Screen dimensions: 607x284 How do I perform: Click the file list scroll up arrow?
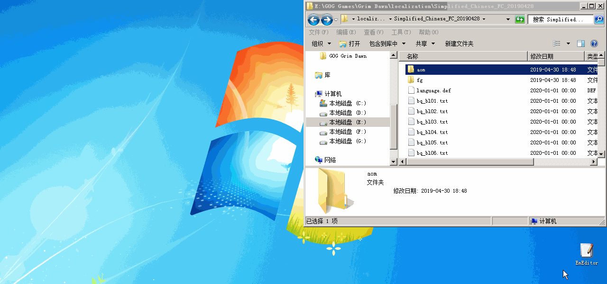pos(601,55)
